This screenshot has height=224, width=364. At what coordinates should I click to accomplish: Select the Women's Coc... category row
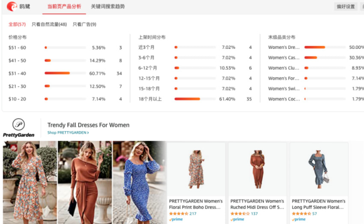(316, 99)
